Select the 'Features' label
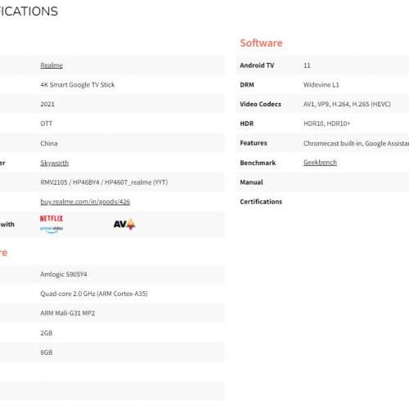Viewport: 409px width, 409px height. (254, 143)
